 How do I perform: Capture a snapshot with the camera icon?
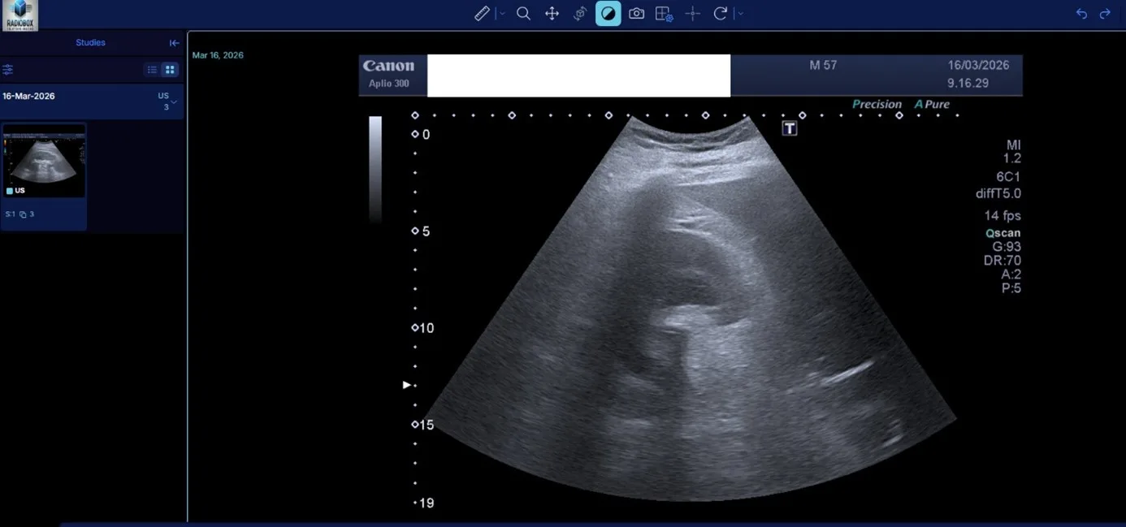click(637, 14)
